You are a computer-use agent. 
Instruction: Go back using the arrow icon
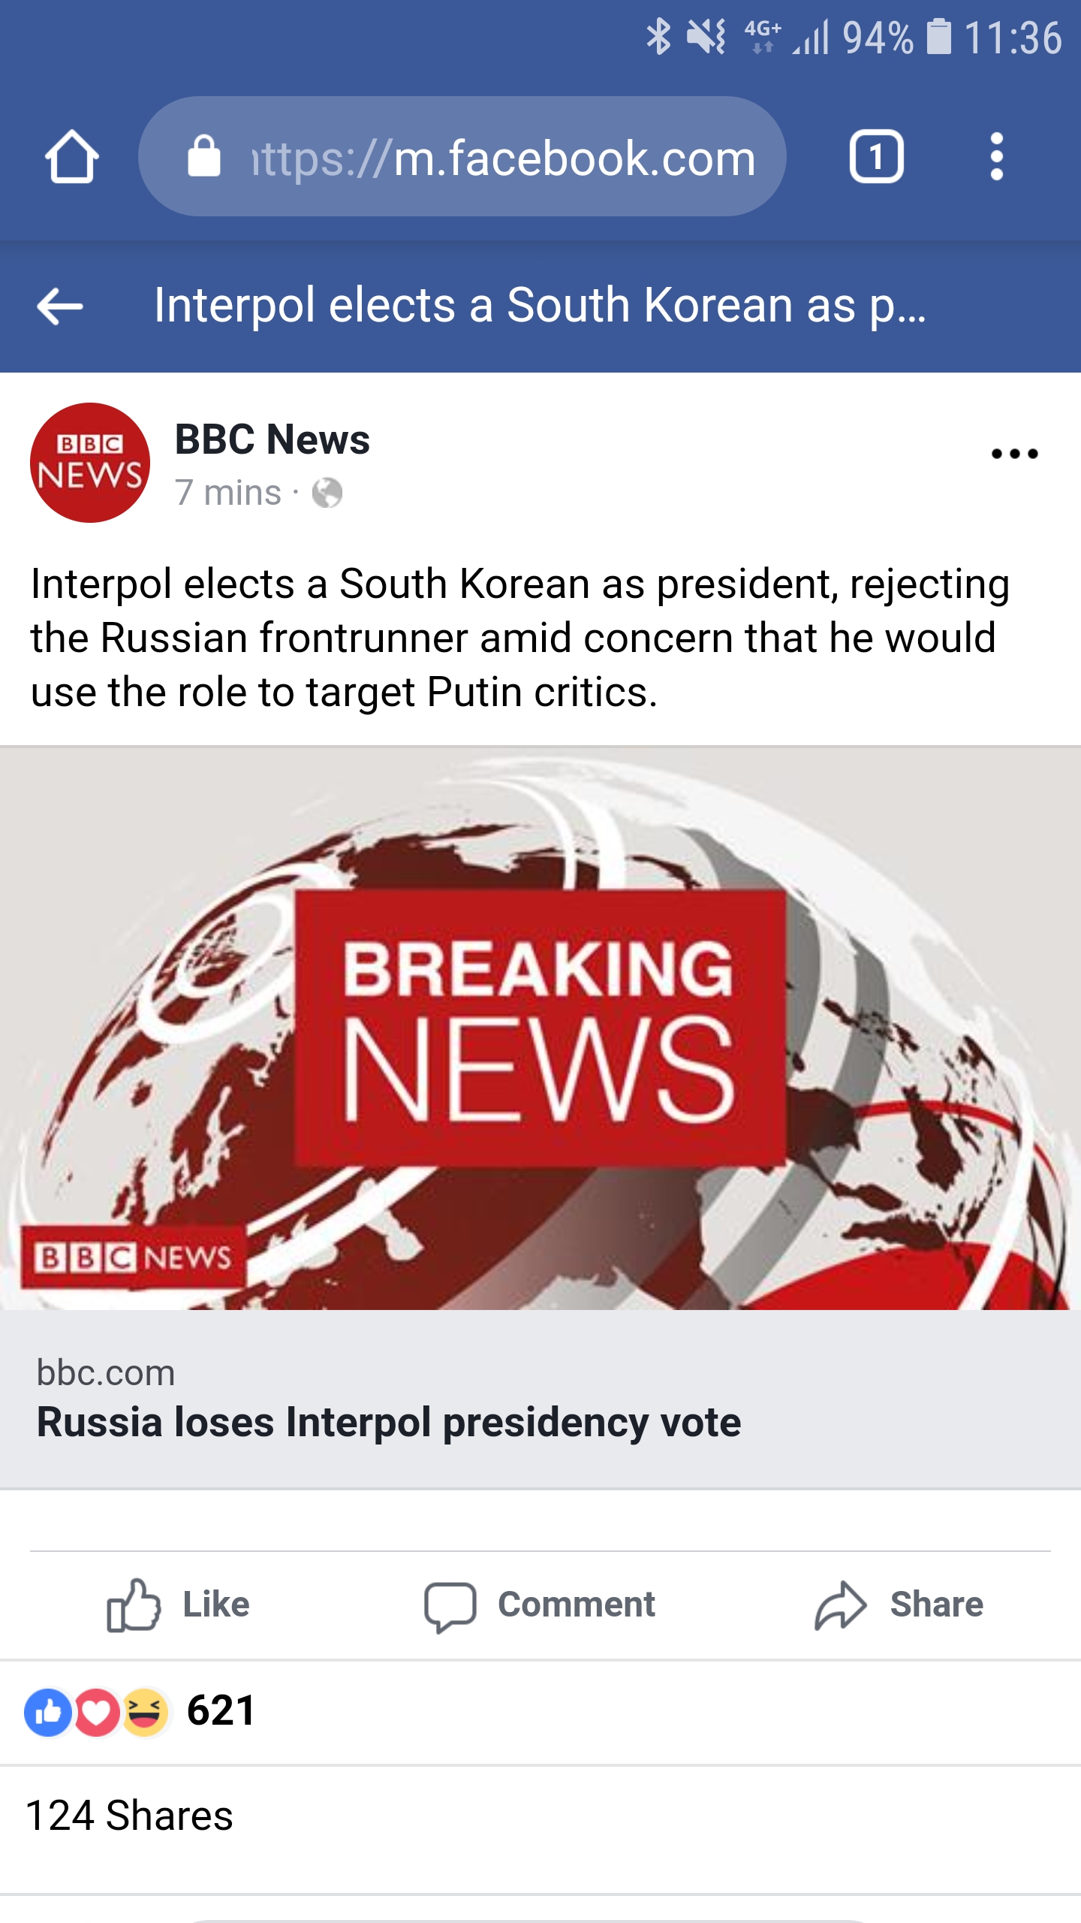coord(60,306)
